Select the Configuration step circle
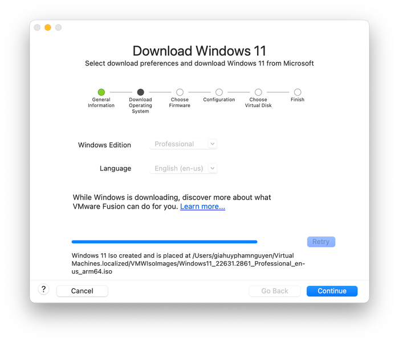 pos(219,92)
